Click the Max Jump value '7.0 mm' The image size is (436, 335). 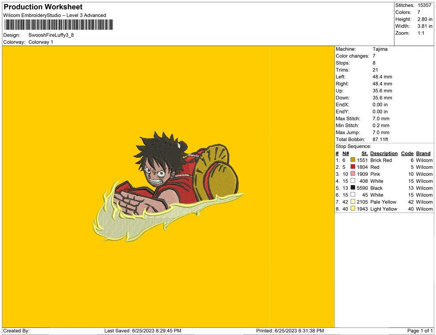tap(381, 132)
